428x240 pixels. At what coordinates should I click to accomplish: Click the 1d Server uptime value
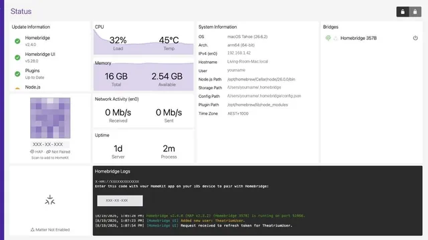click(118, 149)
